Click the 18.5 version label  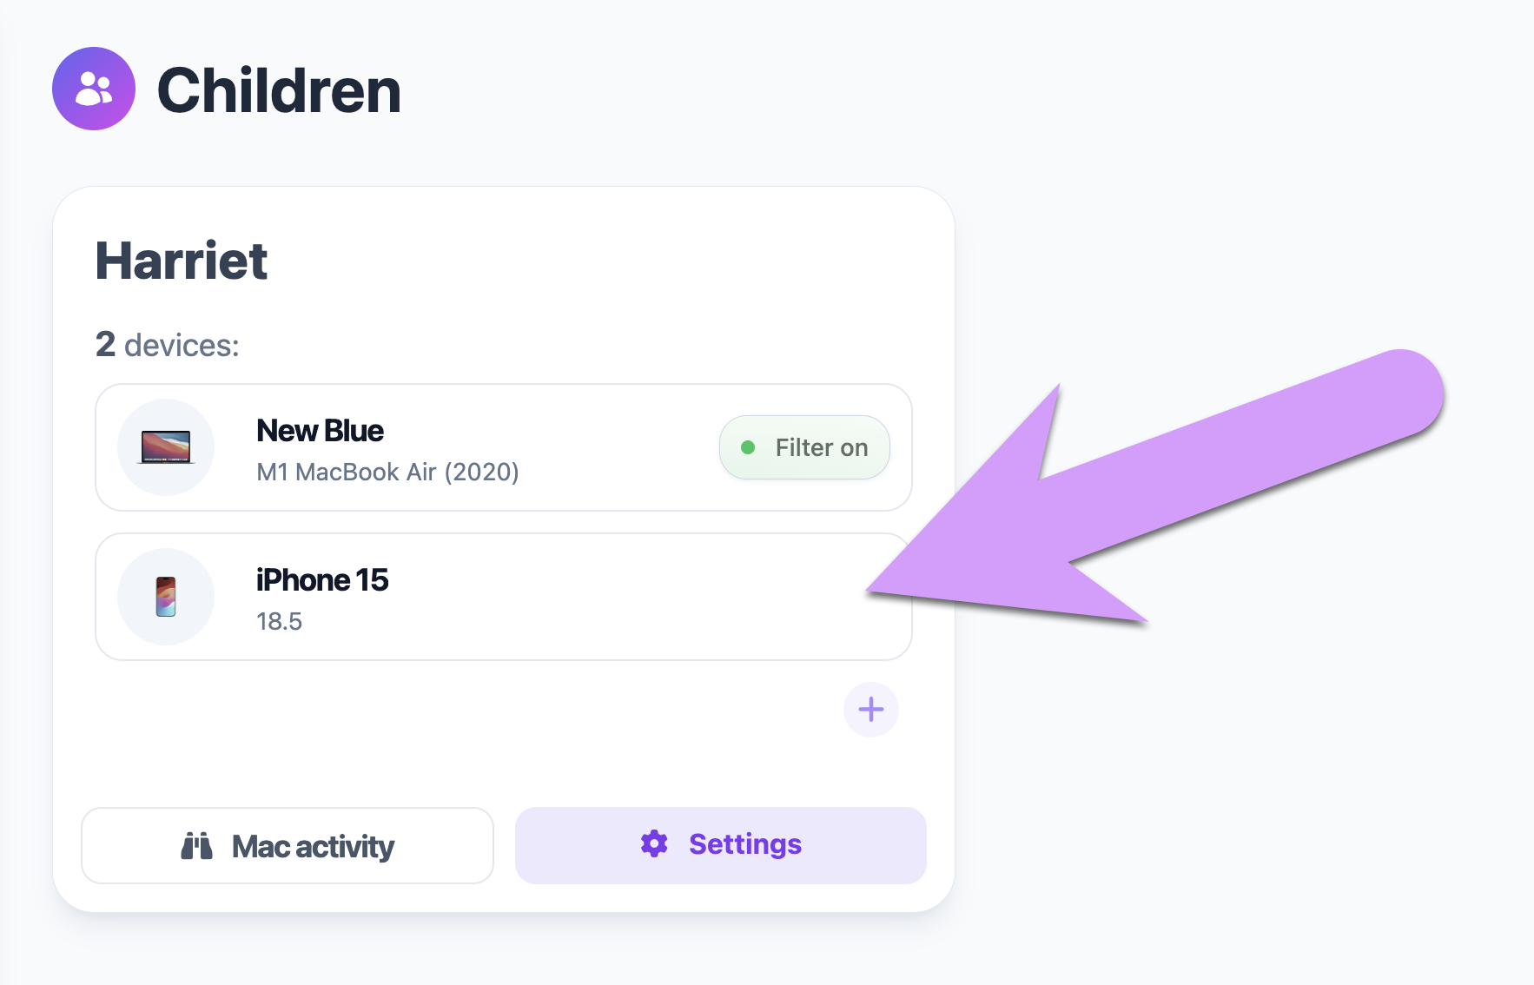click(279, 621)
